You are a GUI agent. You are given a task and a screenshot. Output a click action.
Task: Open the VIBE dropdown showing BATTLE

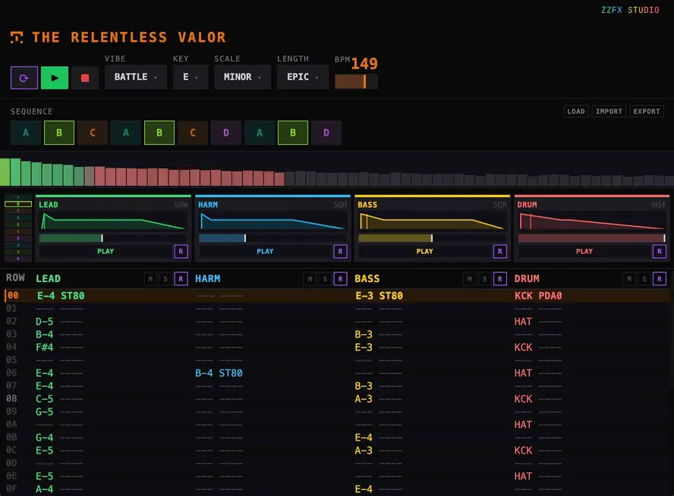coord(136,77)
